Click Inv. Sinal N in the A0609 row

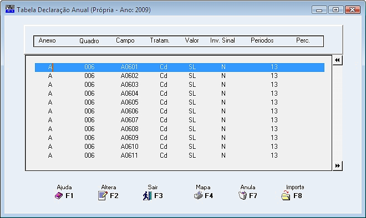(223, 138)
